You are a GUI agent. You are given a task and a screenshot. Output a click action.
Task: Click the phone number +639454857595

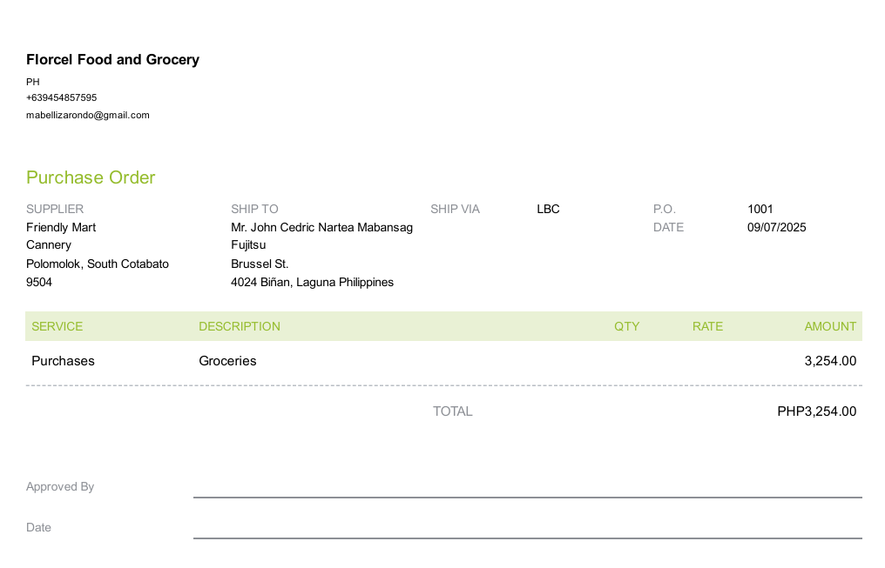click(x=62, y=98)
